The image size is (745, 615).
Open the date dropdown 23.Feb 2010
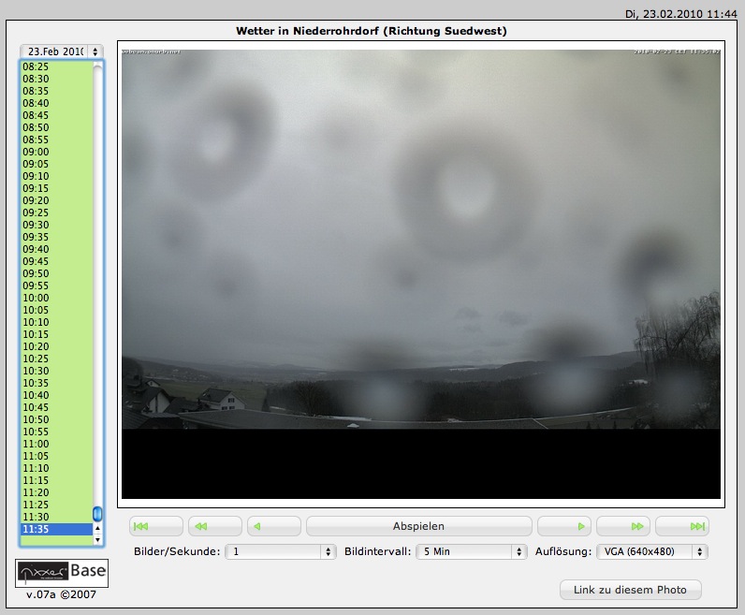pyautogui.click(x=62, y=51)
